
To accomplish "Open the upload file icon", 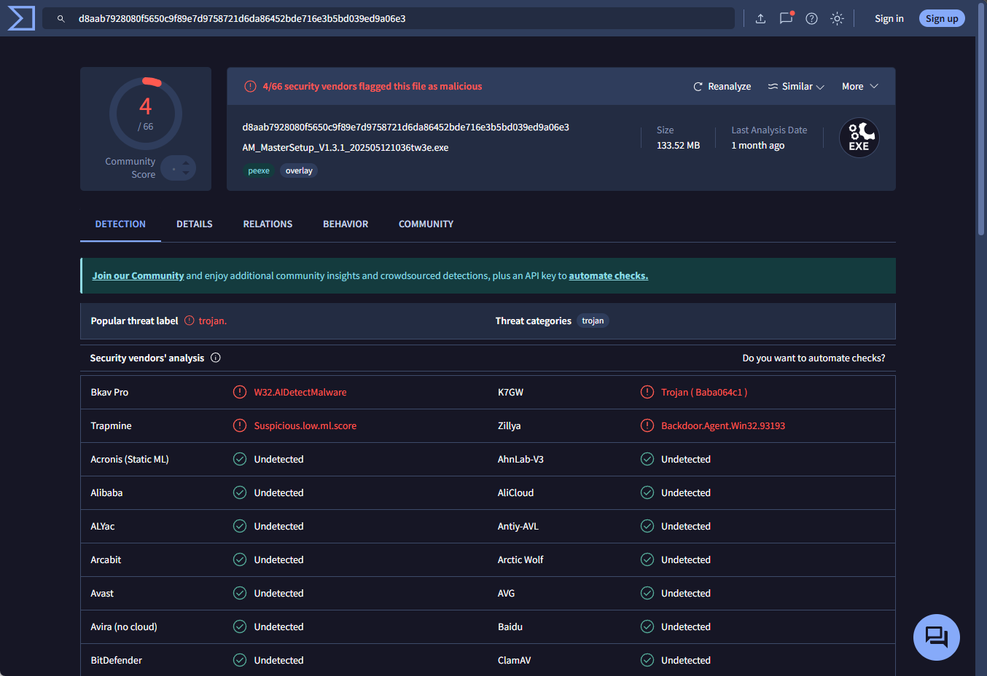I will [760, 19].
